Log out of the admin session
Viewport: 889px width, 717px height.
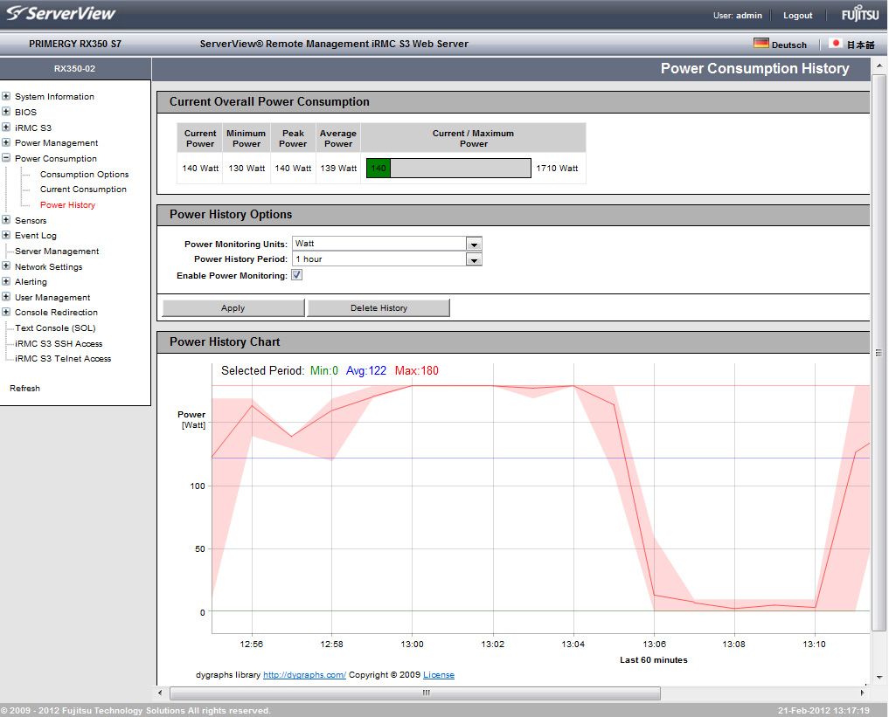click(798, 16)
